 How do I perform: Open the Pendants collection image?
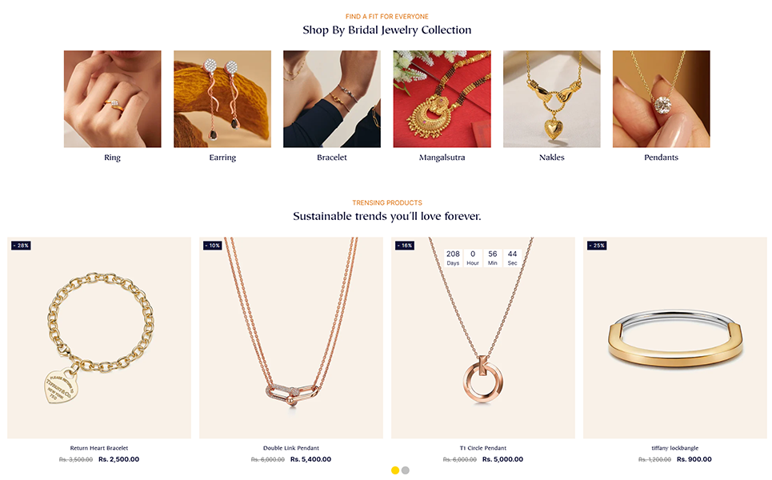[x=662, y=99]
